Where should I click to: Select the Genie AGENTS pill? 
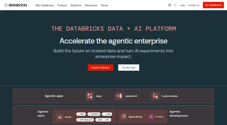(x=94, y=114)
